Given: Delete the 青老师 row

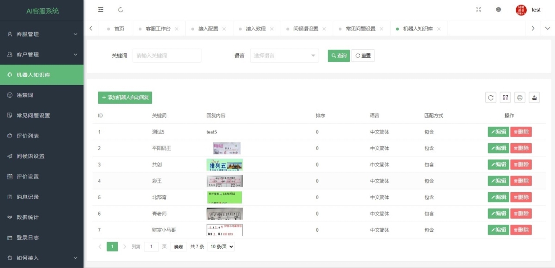Looking at the screenshot, I should tap(521, 213).
